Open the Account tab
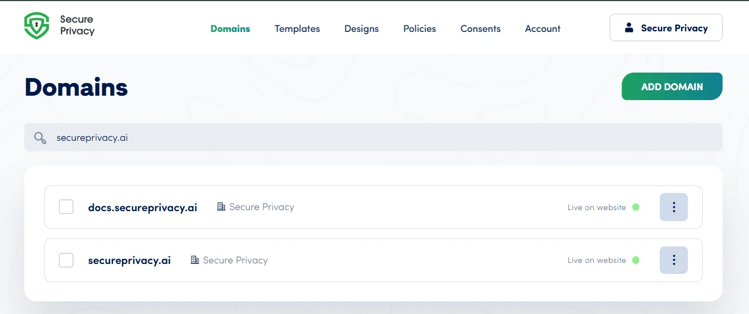749x314 pixels. click(x=543, y=29)
